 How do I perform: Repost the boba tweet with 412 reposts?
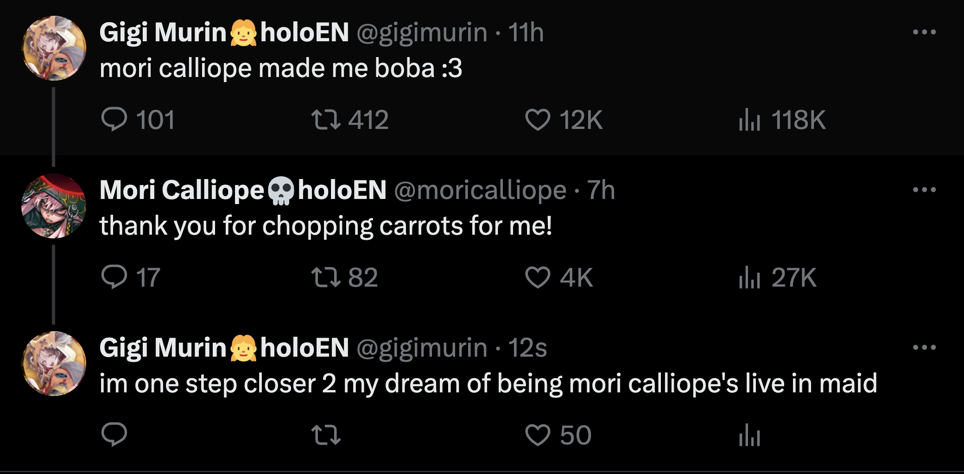point(326,119)
